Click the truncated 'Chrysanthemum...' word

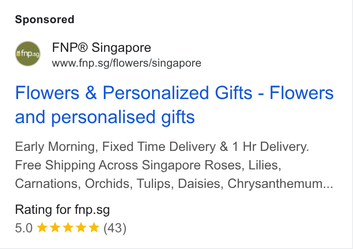[280, 184]
